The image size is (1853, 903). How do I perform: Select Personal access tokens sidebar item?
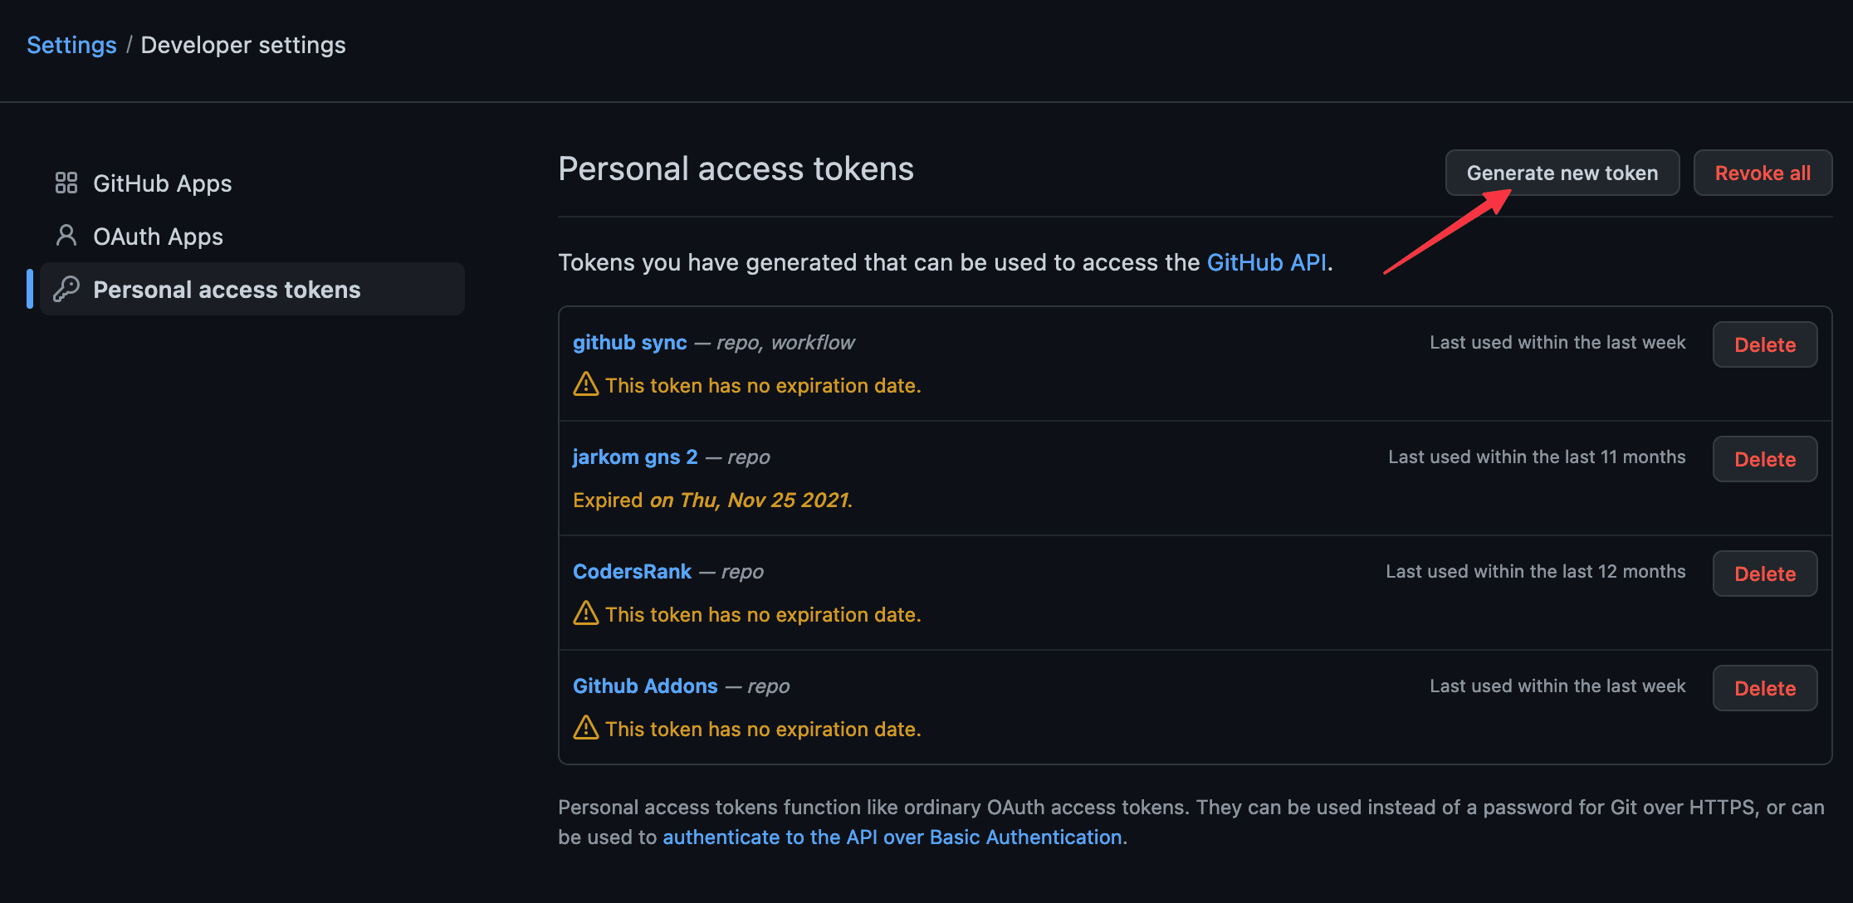227,290
